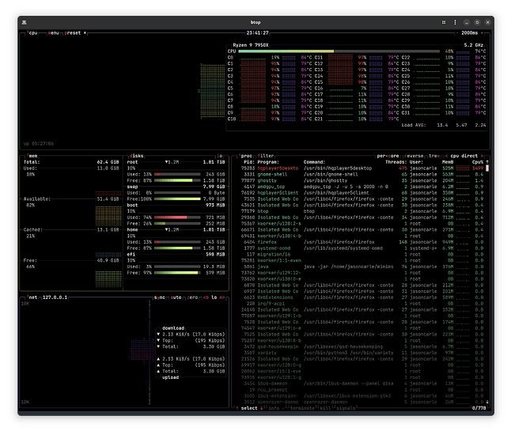511x435 pixels.
Task: Toggle net sync scaling option
Action: 160,297
